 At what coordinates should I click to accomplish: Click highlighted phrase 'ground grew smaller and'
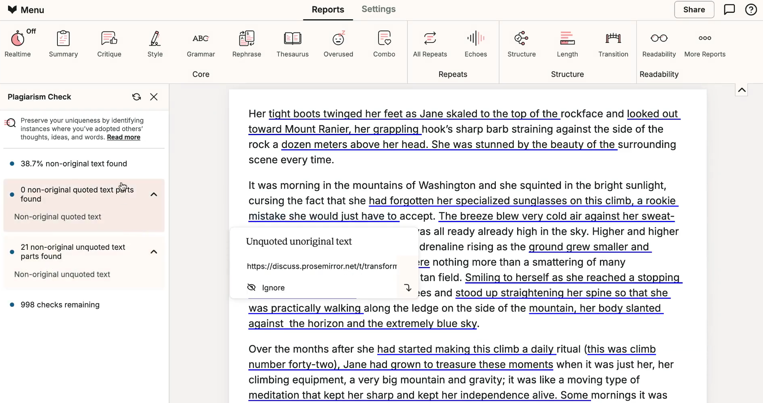[x=589, y=247]
